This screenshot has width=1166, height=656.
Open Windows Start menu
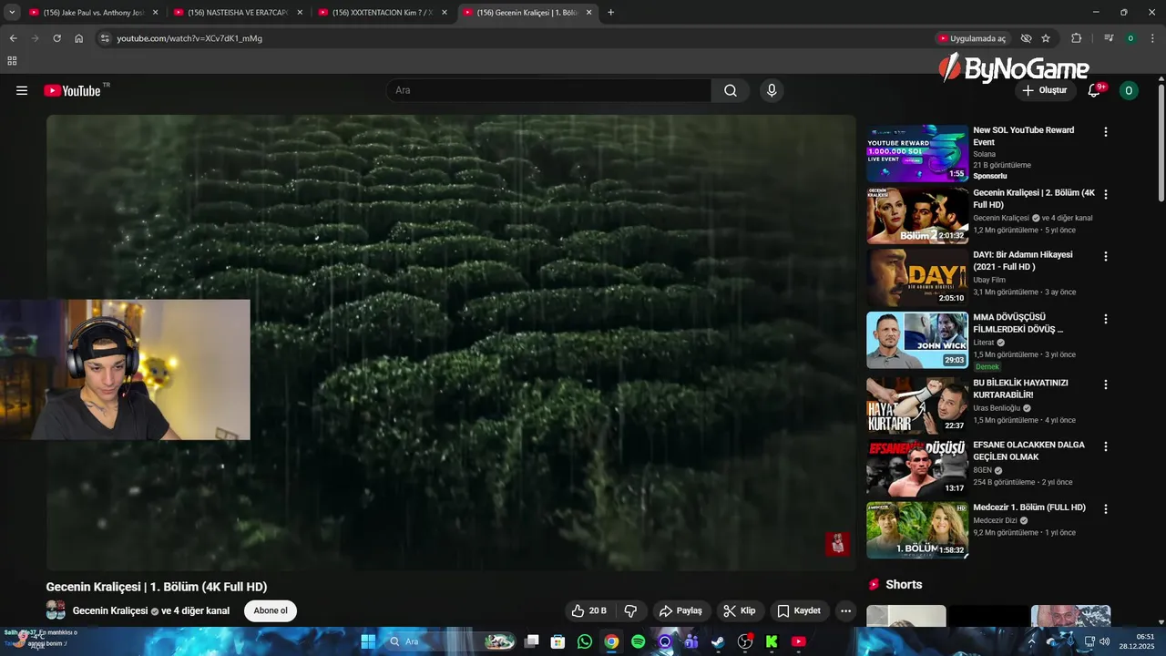pyautogui.click(x=368, y=641)
